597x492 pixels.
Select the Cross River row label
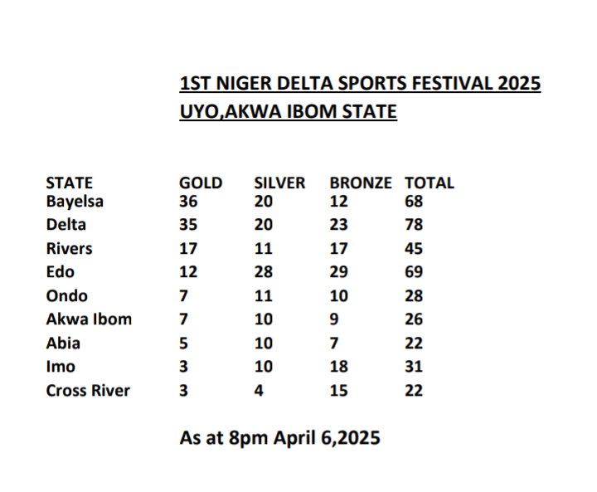click(88, 391)
